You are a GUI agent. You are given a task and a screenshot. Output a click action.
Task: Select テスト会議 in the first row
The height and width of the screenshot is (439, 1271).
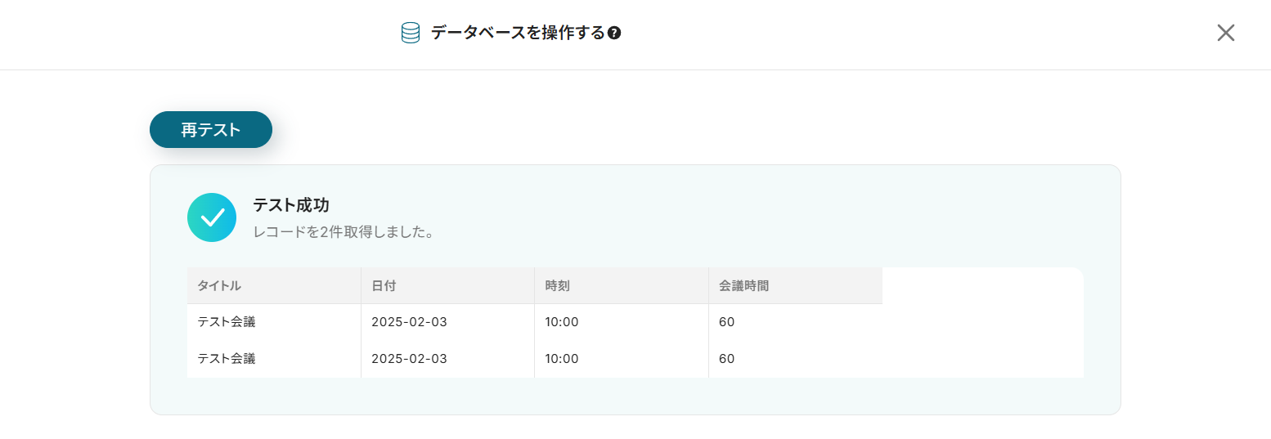[x=227, y=322]
